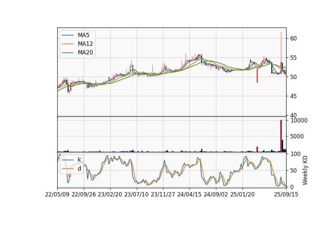Click the x-axis date 22/09/26
Screen dimensions: 318x229
[x=84, y=194]
